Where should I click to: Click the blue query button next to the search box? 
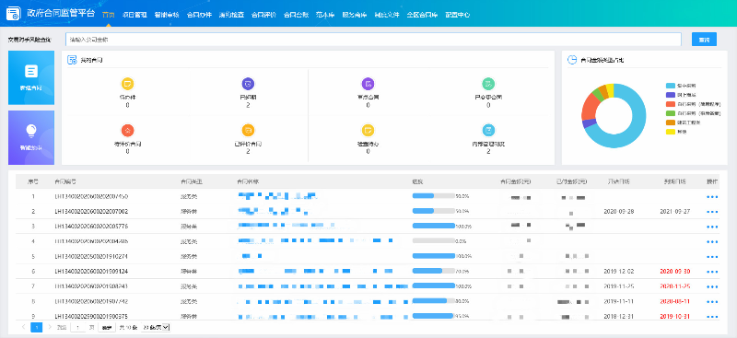704,40
